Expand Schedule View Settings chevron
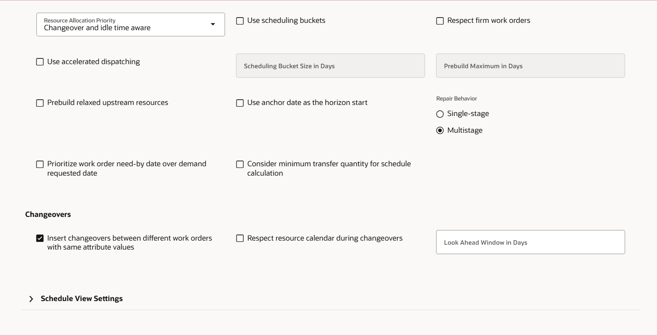Screen dimensions: 657x335 coord(31,299)
